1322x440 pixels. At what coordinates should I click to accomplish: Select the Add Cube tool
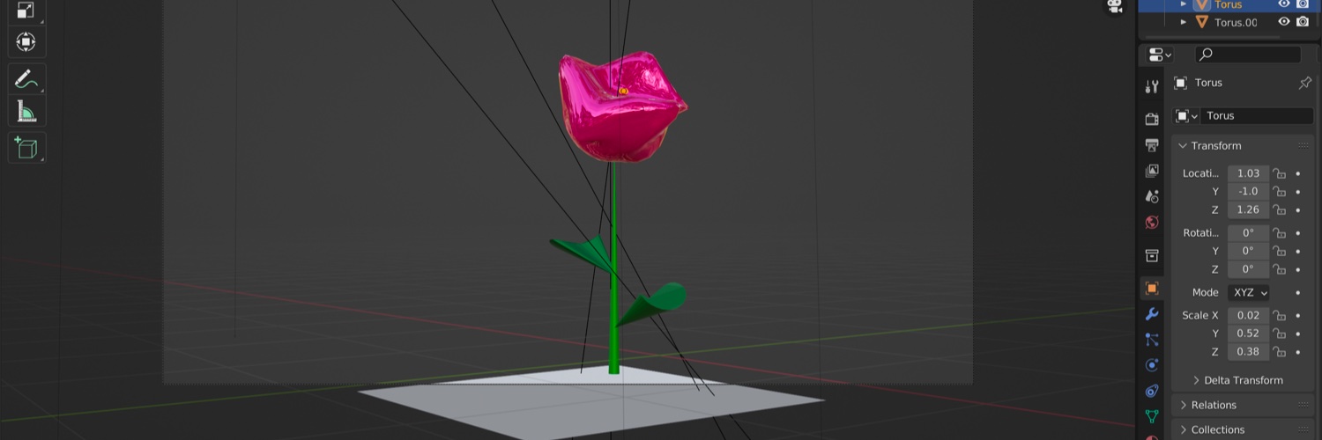(x=26, y=148)
